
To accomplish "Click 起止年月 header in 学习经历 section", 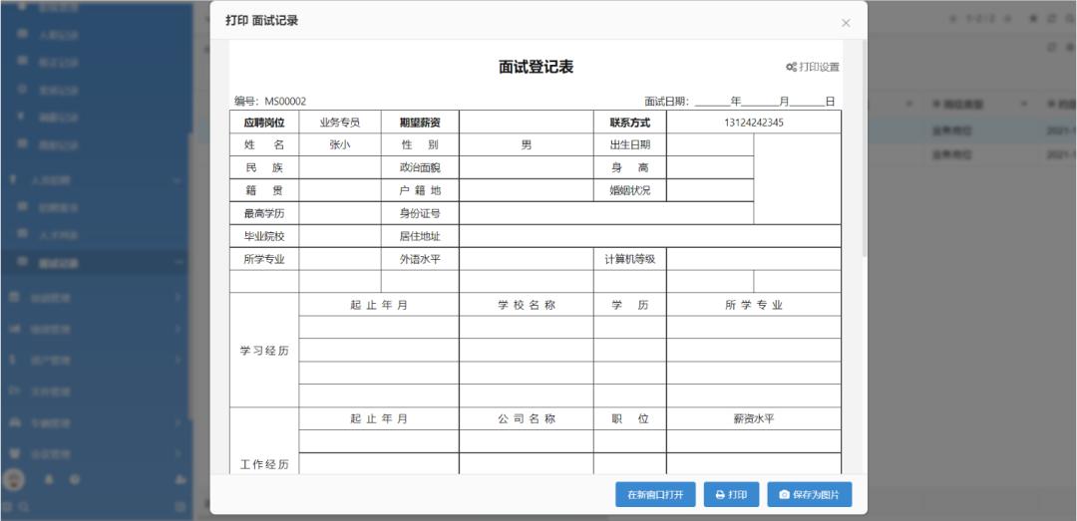I will [x=379, y=305].
